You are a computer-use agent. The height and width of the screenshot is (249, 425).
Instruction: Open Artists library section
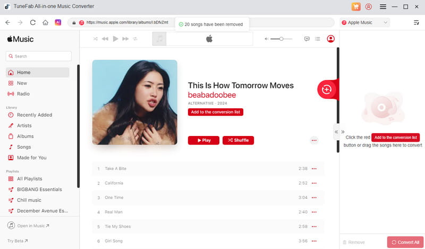coord(37,125)
